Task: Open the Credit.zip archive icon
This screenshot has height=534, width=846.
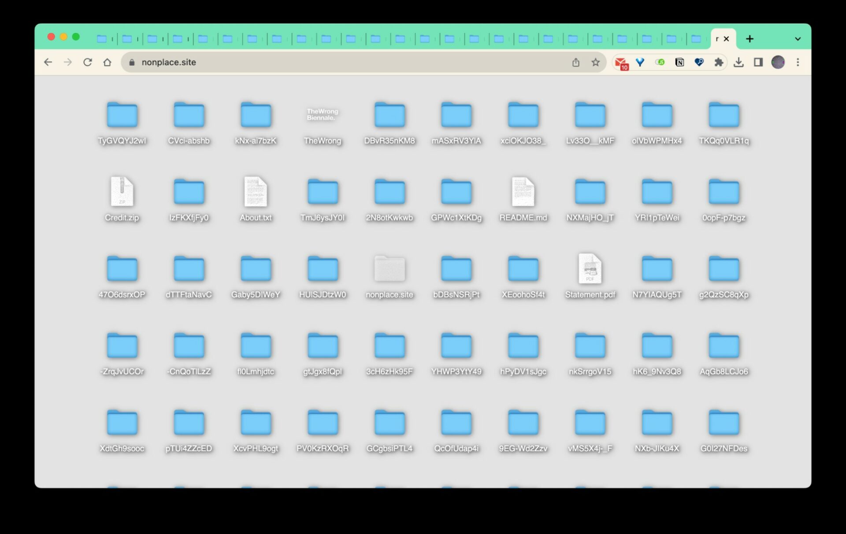Action: 122,192
